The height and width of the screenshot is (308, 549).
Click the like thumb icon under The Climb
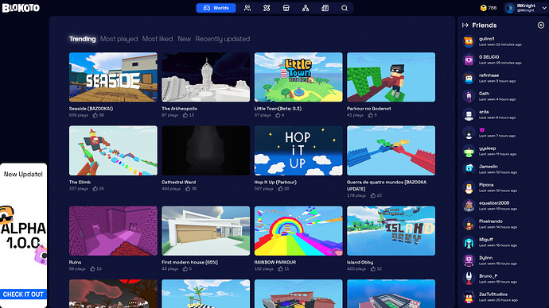pyautogui.click(x=95, y=189)
